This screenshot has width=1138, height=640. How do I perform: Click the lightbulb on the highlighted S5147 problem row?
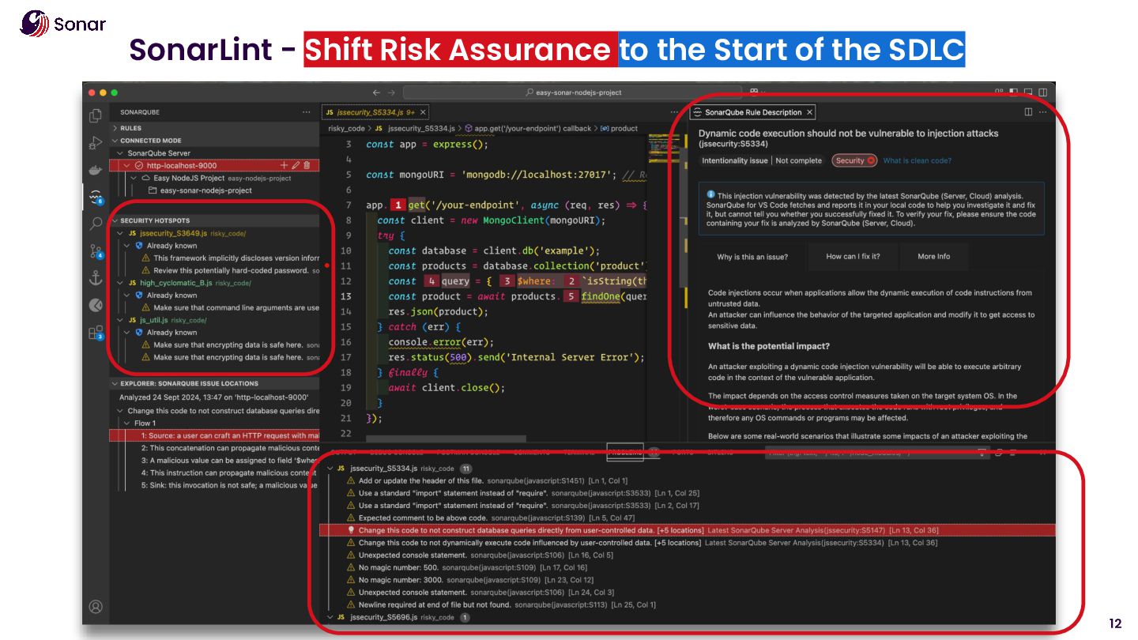(352, 530)
